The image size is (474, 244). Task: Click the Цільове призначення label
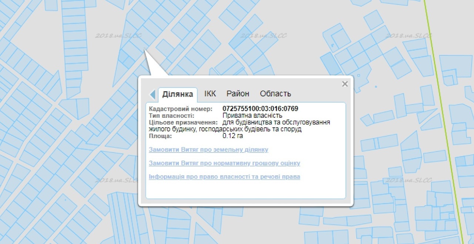point(183,123)
